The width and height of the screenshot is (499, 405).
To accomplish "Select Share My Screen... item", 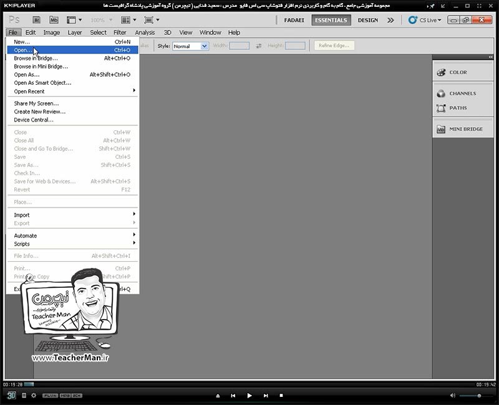I will pyautogui.click(x=72, y=103).
